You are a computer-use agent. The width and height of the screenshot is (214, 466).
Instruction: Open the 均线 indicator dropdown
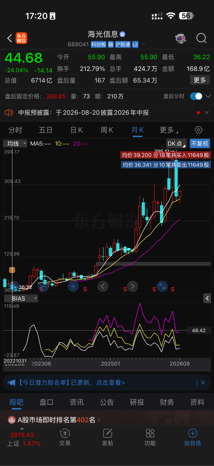(15, 144)
